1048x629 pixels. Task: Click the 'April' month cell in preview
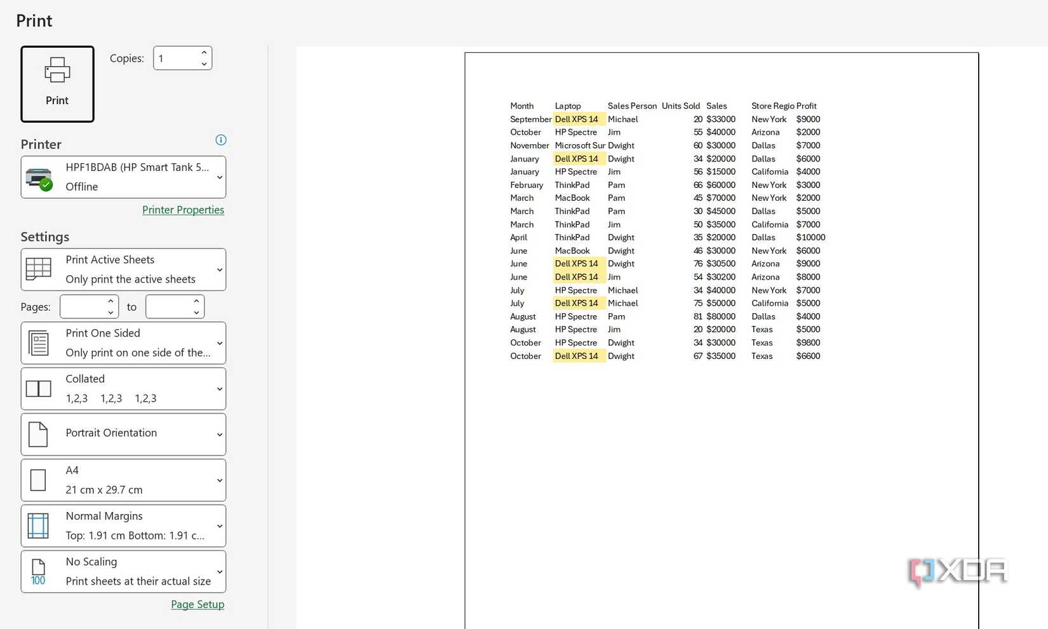519,238
